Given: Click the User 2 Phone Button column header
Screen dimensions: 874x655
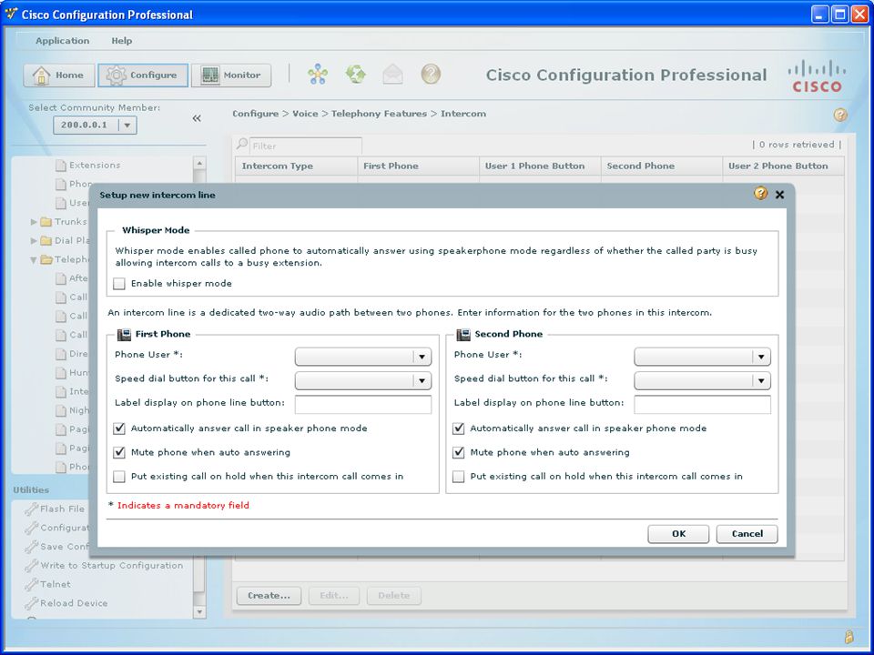Looking at the screenshot, I should point(783,166).
